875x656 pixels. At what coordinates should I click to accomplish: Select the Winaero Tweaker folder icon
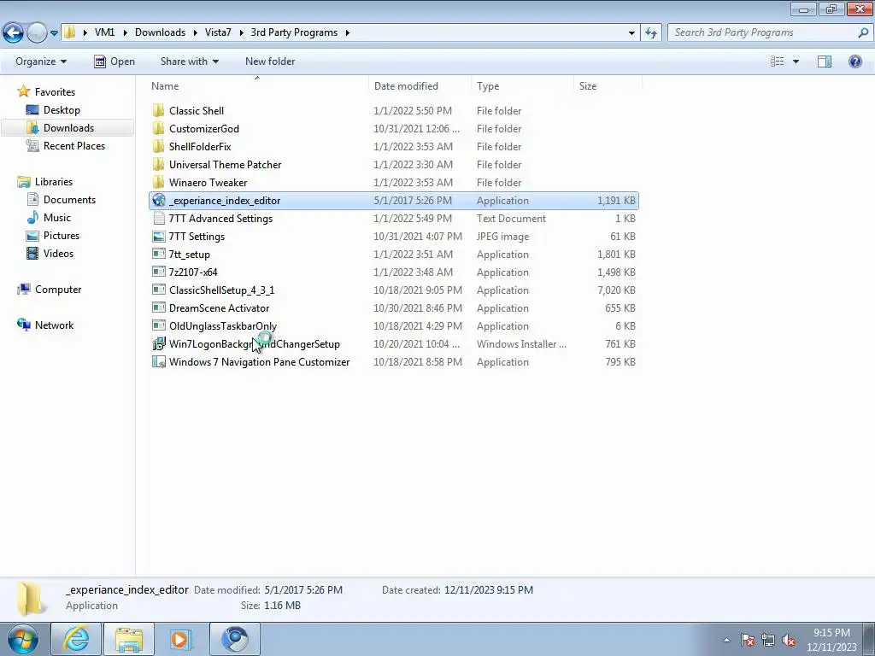[x=158, y=182]
